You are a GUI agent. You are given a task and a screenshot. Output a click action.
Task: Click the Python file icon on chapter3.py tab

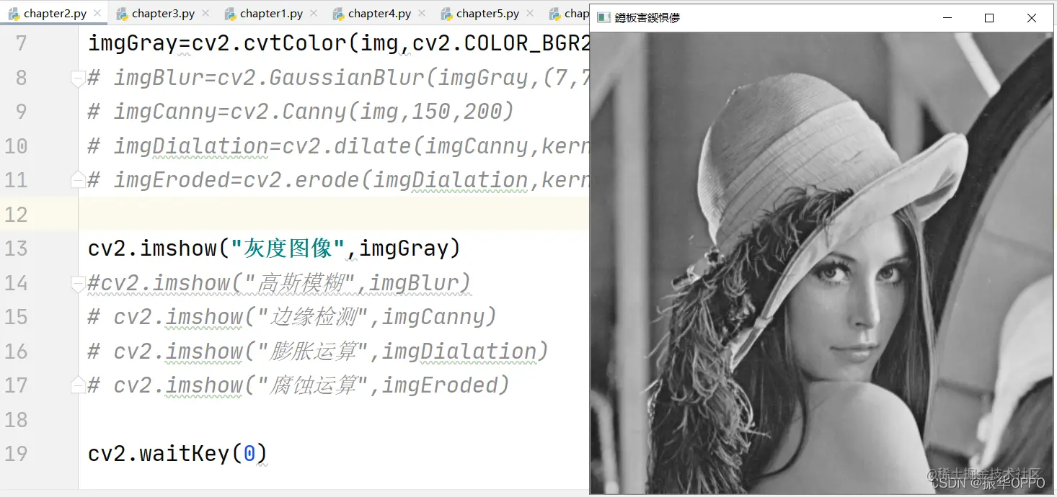122,13
